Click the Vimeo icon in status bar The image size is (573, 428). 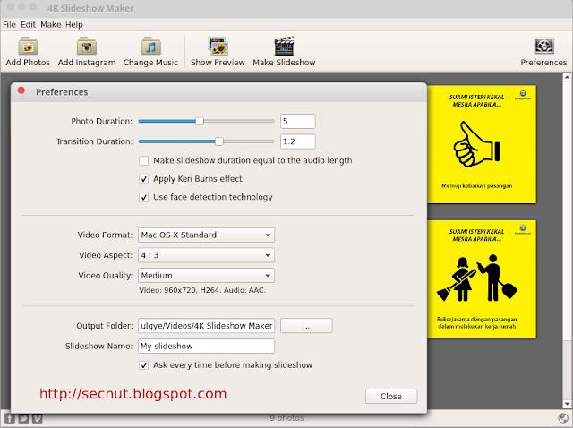37,418
